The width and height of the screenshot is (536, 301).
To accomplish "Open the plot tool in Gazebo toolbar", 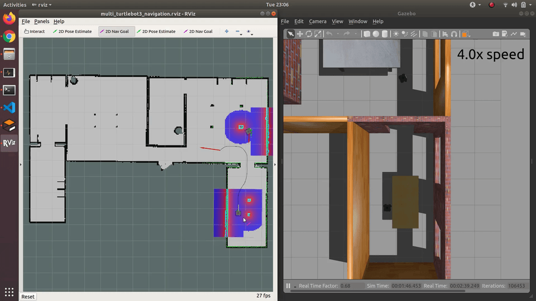I will [x=514, y=34].
